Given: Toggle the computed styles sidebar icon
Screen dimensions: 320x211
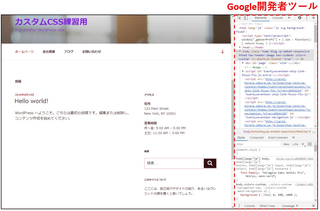Looking at the screenshot, I should 310,144.
